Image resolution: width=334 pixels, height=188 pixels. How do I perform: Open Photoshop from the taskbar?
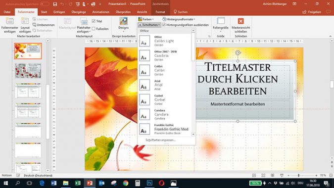149,183
